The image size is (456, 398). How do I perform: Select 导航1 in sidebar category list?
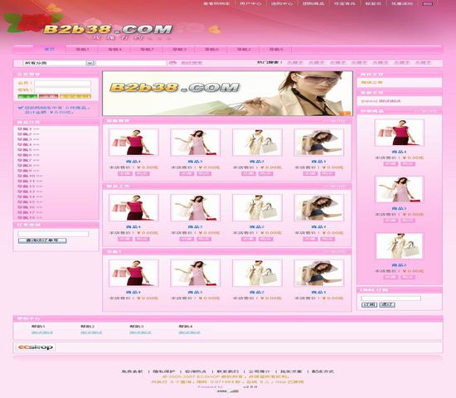pyautogui.click(x=28, y=129)
